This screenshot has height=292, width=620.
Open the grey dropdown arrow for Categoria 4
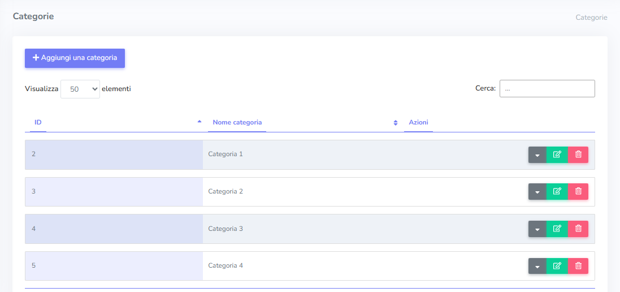coord(537,266)
